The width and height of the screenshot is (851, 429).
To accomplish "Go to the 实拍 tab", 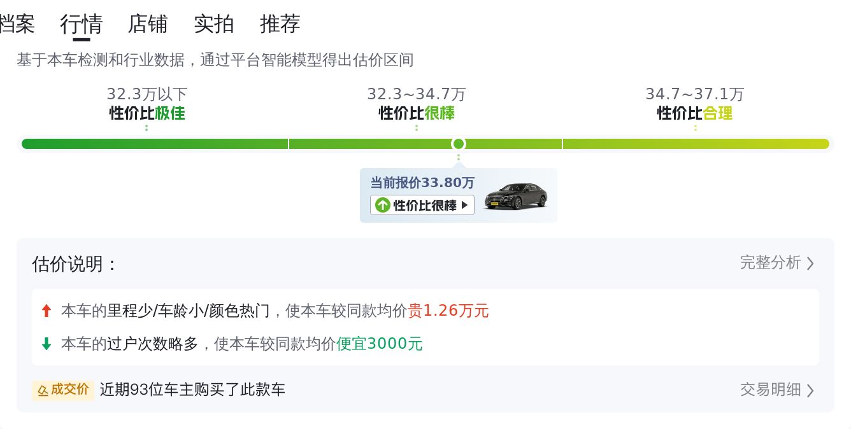I will (x=214, y=24).
